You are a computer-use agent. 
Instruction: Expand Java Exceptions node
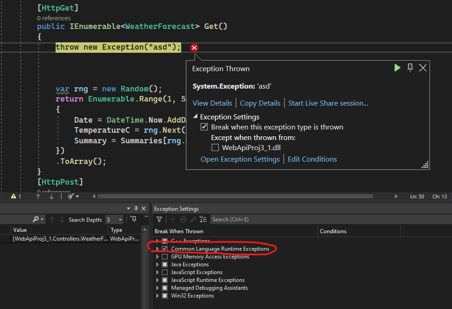[157, 264]
